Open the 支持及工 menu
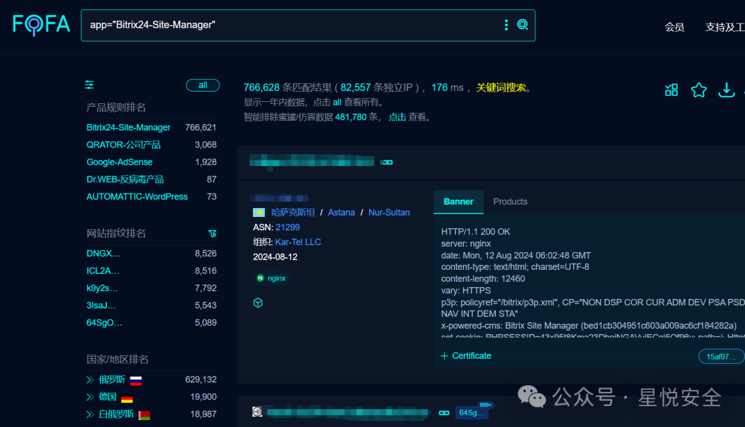The width and height of the screenshot is (745, 427). pyautogui.click(x=724, y=27)
